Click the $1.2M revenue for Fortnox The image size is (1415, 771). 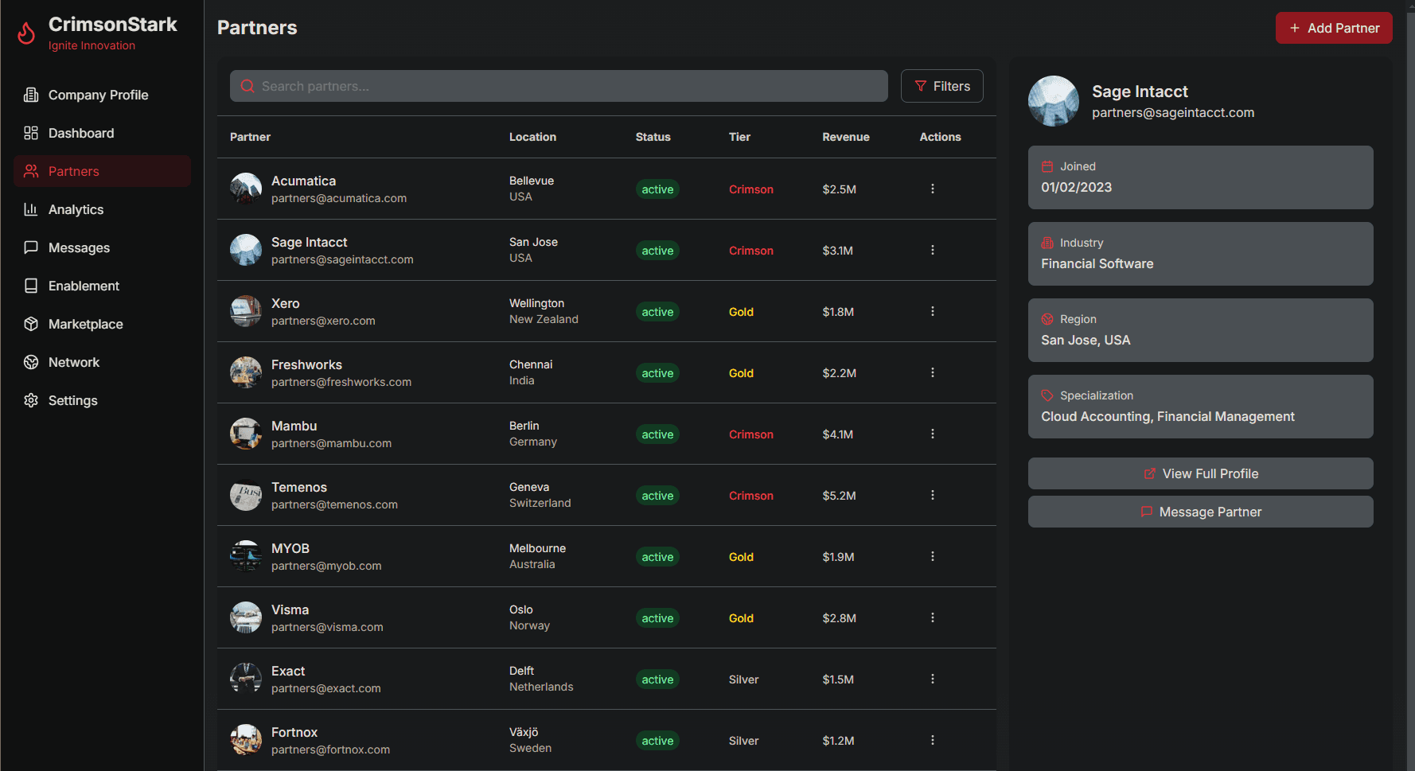pos(838,741)
